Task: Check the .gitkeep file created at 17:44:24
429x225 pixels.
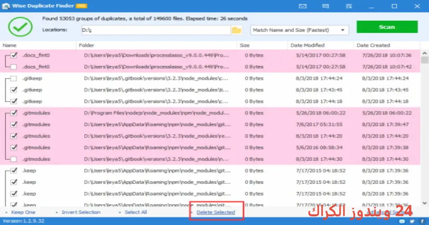Action: (x=14, y=78)
